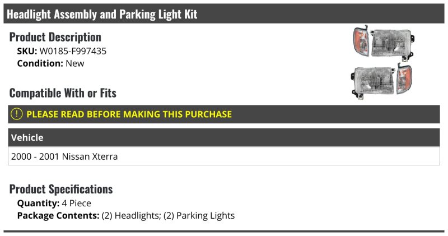Click the Package Contents: label

point(58,215)
